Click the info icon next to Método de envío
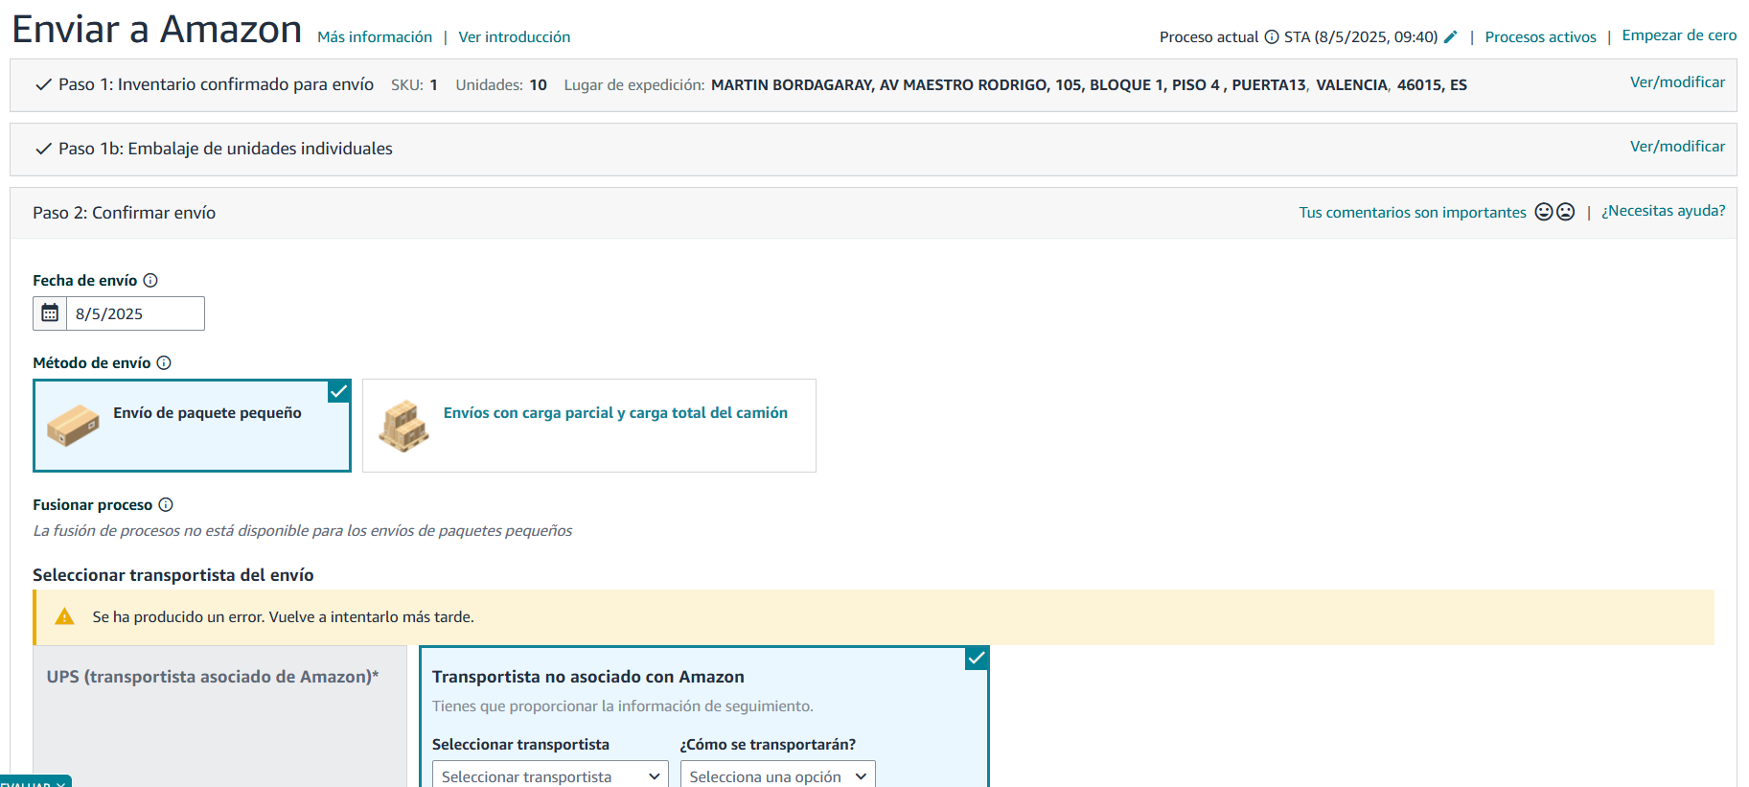1749x787 pixels. [164, 362]
